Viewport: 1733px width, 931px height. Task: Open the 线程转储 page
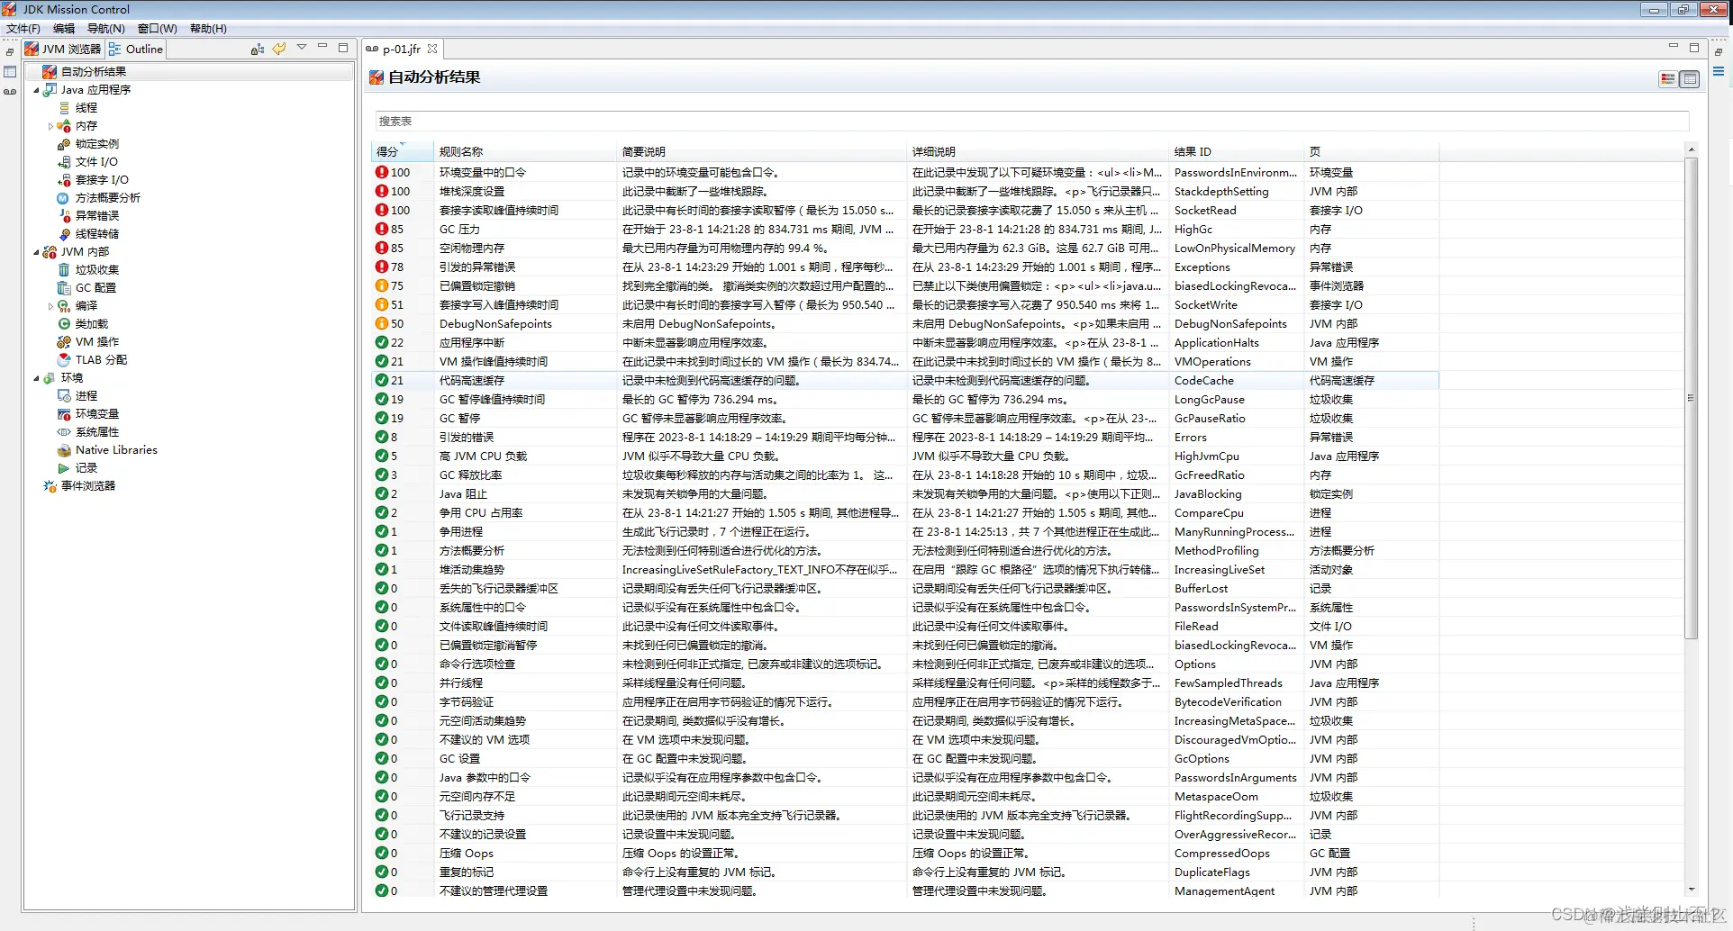point(97,233)
